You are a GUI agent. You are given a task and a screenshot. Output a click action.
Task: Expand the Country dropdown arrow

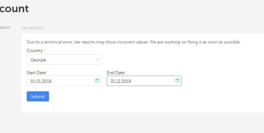(x=97, y=60)
